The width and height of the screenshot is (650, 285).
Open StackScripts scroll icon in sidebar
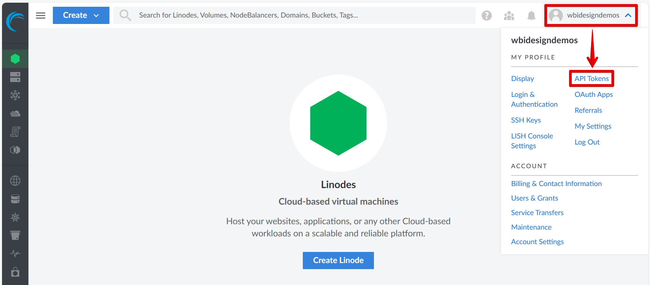tap(15, 132)
